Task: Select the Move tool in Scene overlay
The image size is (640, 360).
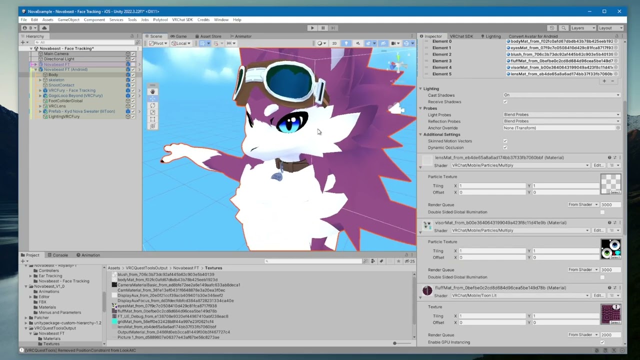Action: pos(152,98)
